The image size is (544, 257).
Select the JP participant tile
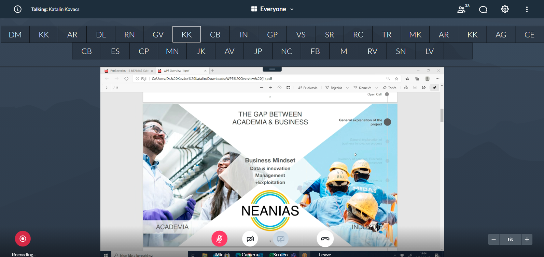pos(258,51)
